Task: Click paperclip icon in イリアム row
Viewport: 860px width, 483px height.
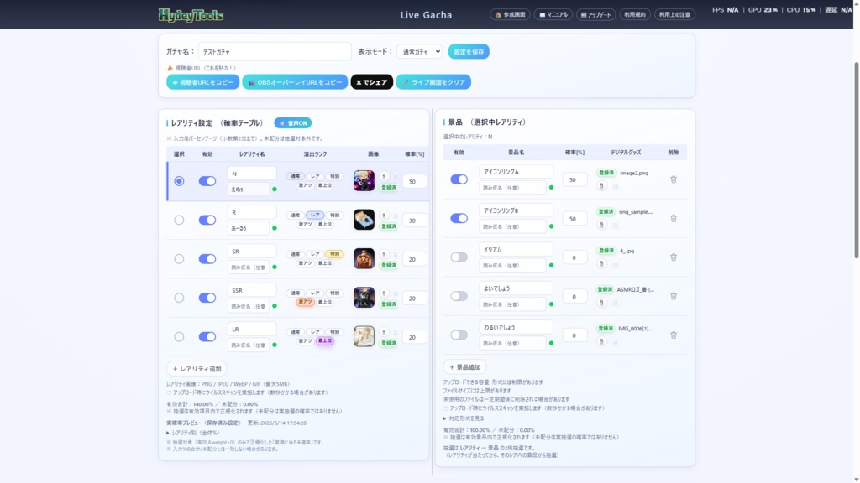Action: click(601, 264)
